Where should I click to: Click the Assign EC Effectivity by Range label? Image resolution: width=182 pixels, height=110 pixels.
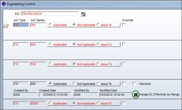pyautogui.click(x=159, y=94)
